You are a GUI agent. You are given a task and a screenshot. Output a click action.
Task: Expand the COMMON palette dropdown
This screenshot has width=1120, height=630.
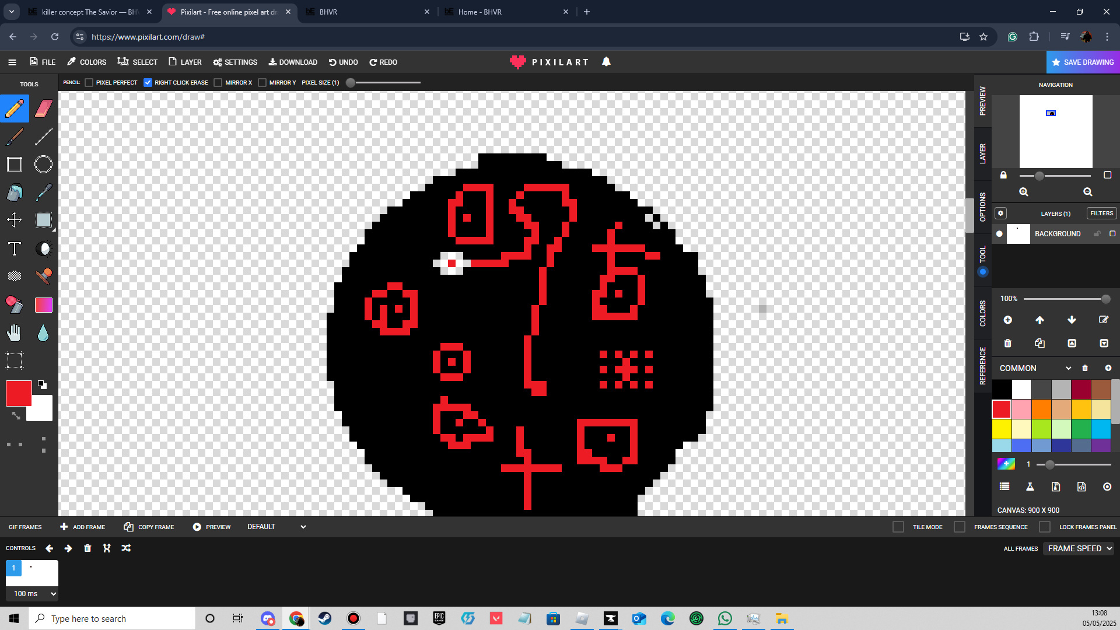click(1068, 368)
